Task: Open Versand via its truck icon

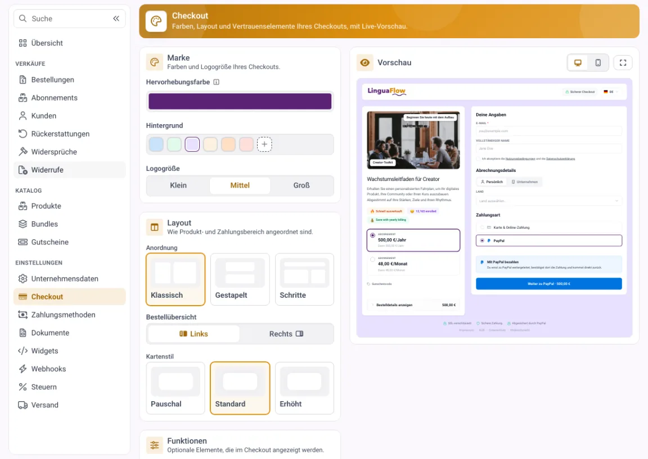Action: (22, 405)
